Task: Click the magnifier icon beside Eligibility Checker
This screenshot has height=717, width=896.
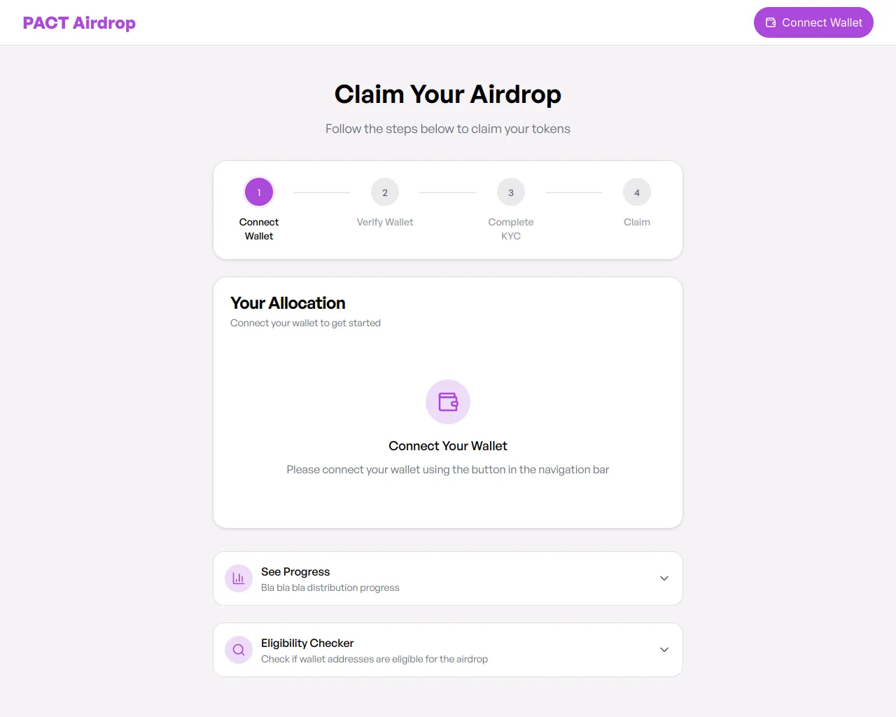Action: coord(239,650)
